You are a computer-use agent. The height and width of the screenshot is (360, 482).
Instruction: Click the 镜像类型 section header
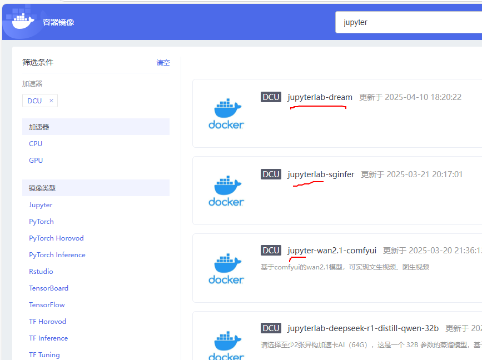96,188
